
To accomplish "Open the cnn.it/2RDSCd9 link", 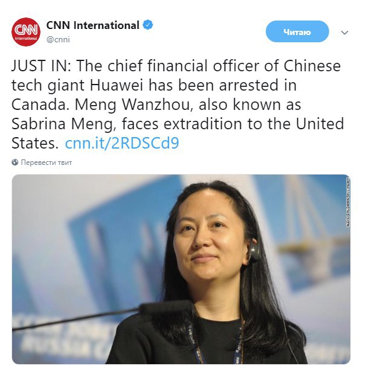I will tap(122, 143).
